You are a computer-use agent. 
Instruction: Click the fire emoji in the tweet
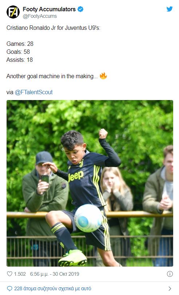(x=103, y=76)
